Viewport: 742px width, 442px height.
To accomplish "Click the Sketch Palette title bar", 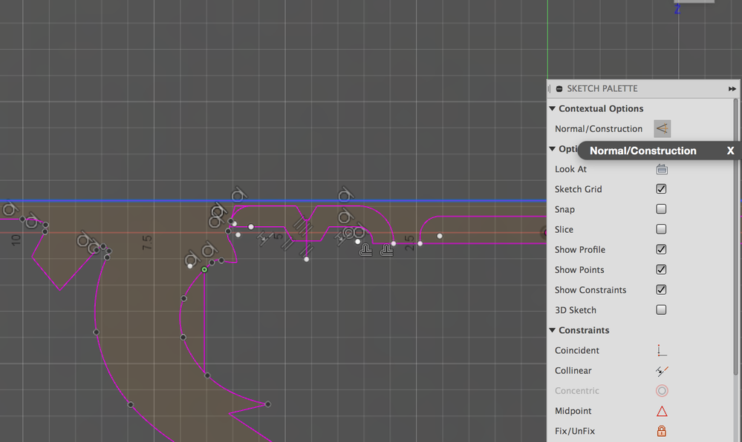I will 642,89.
